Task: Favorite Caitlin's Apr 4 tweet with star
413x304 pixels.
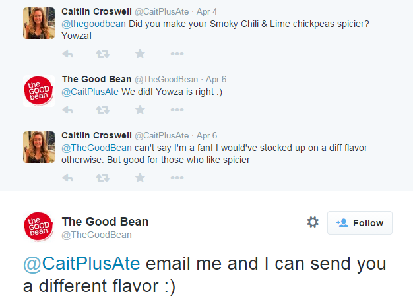Action: click(x=140, y=53)
